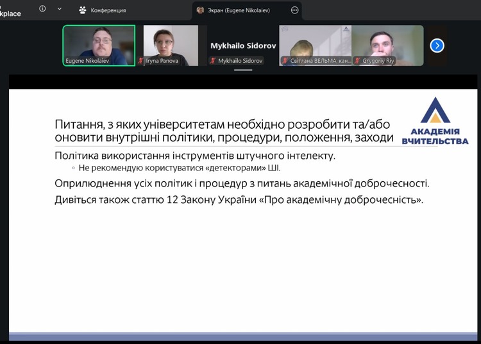Open the Конференция tab
The image size is (481, 344).
click(x=102, y=10)
